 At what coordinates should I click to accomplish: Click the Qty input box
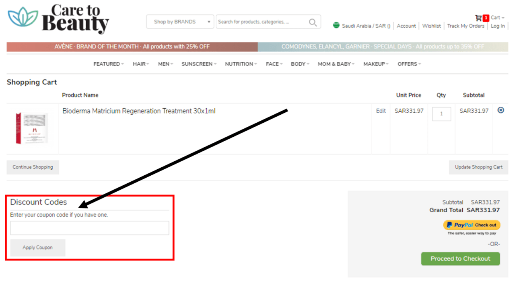pyautogui.click(x=441, y=114)
